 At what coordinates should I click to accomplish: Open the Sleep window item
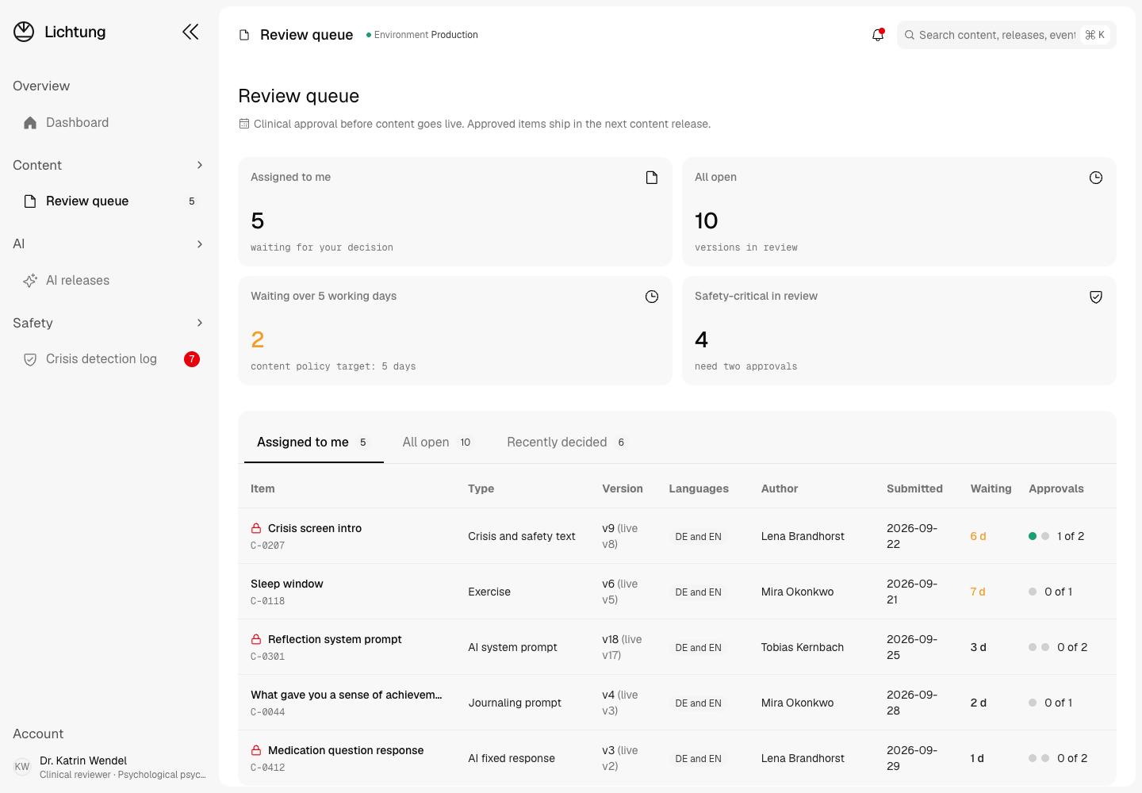point(286,584)
